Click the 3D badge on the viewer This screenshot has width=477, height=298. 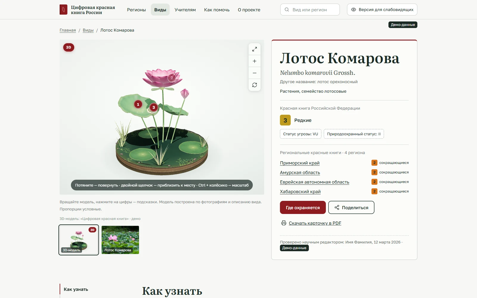coord(69,47)
